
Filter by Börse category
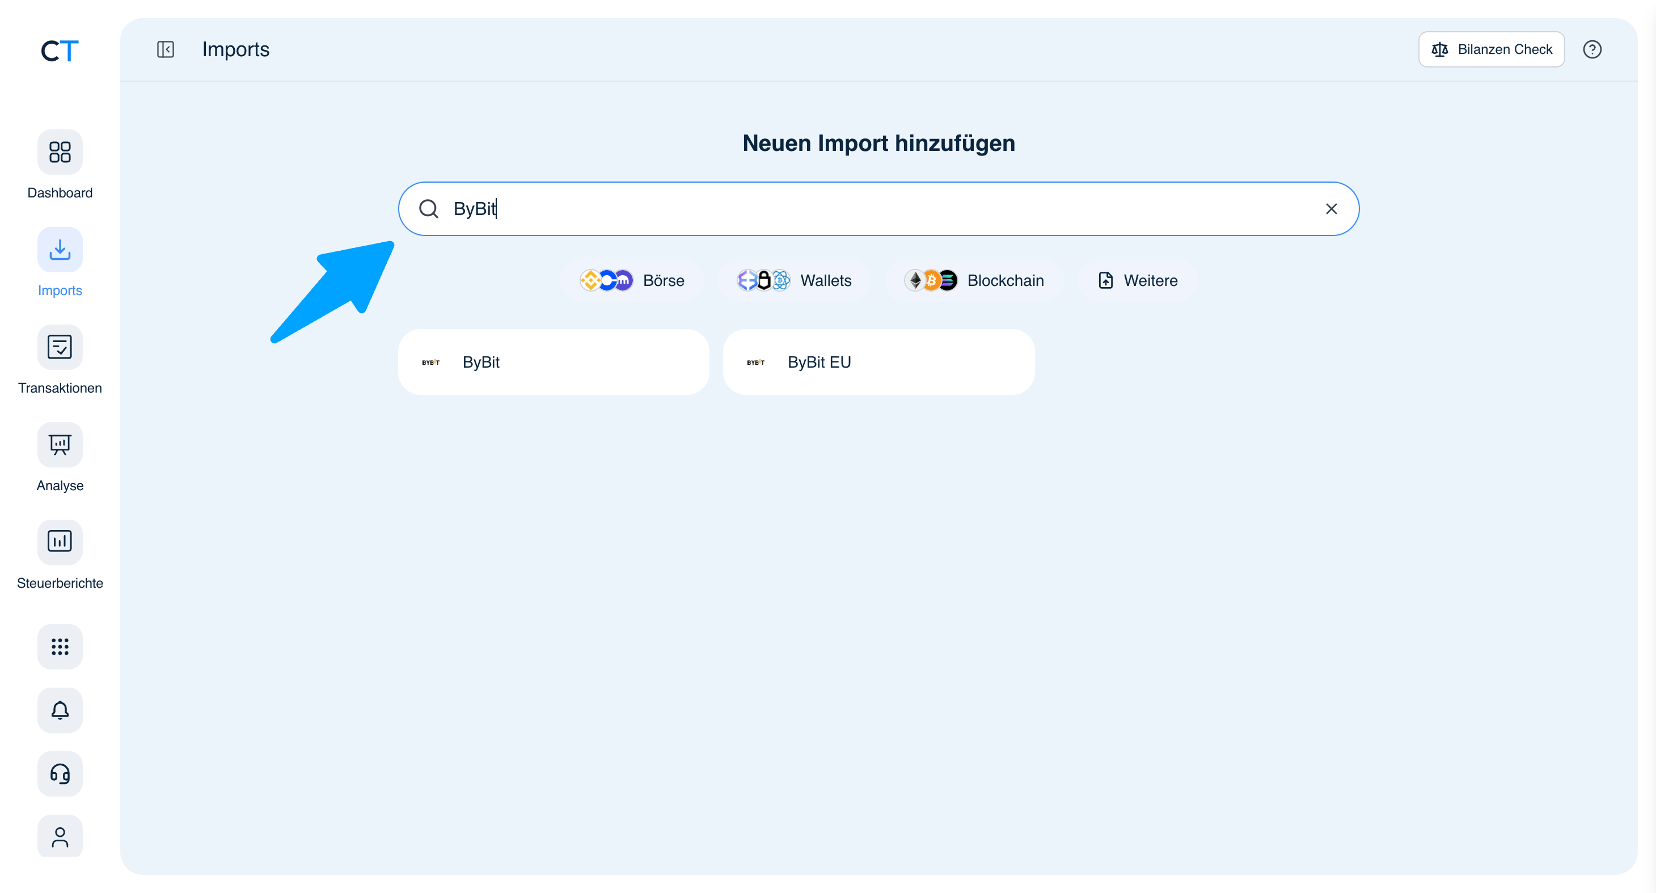click(632, 280)
